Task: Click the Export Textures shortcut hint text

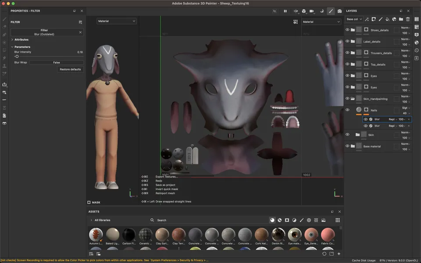Action: pyautogui.click(x=167, y=177)
